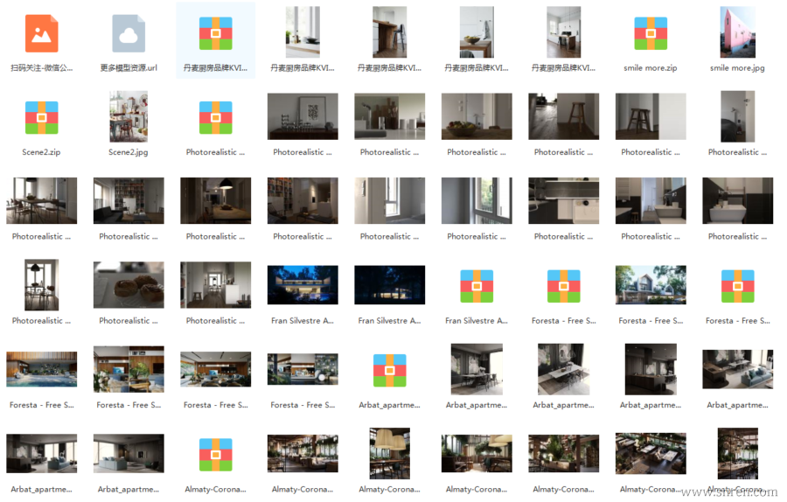
Task: Select the Almaty-Corona zip archive icon
Action: point(215,455)
